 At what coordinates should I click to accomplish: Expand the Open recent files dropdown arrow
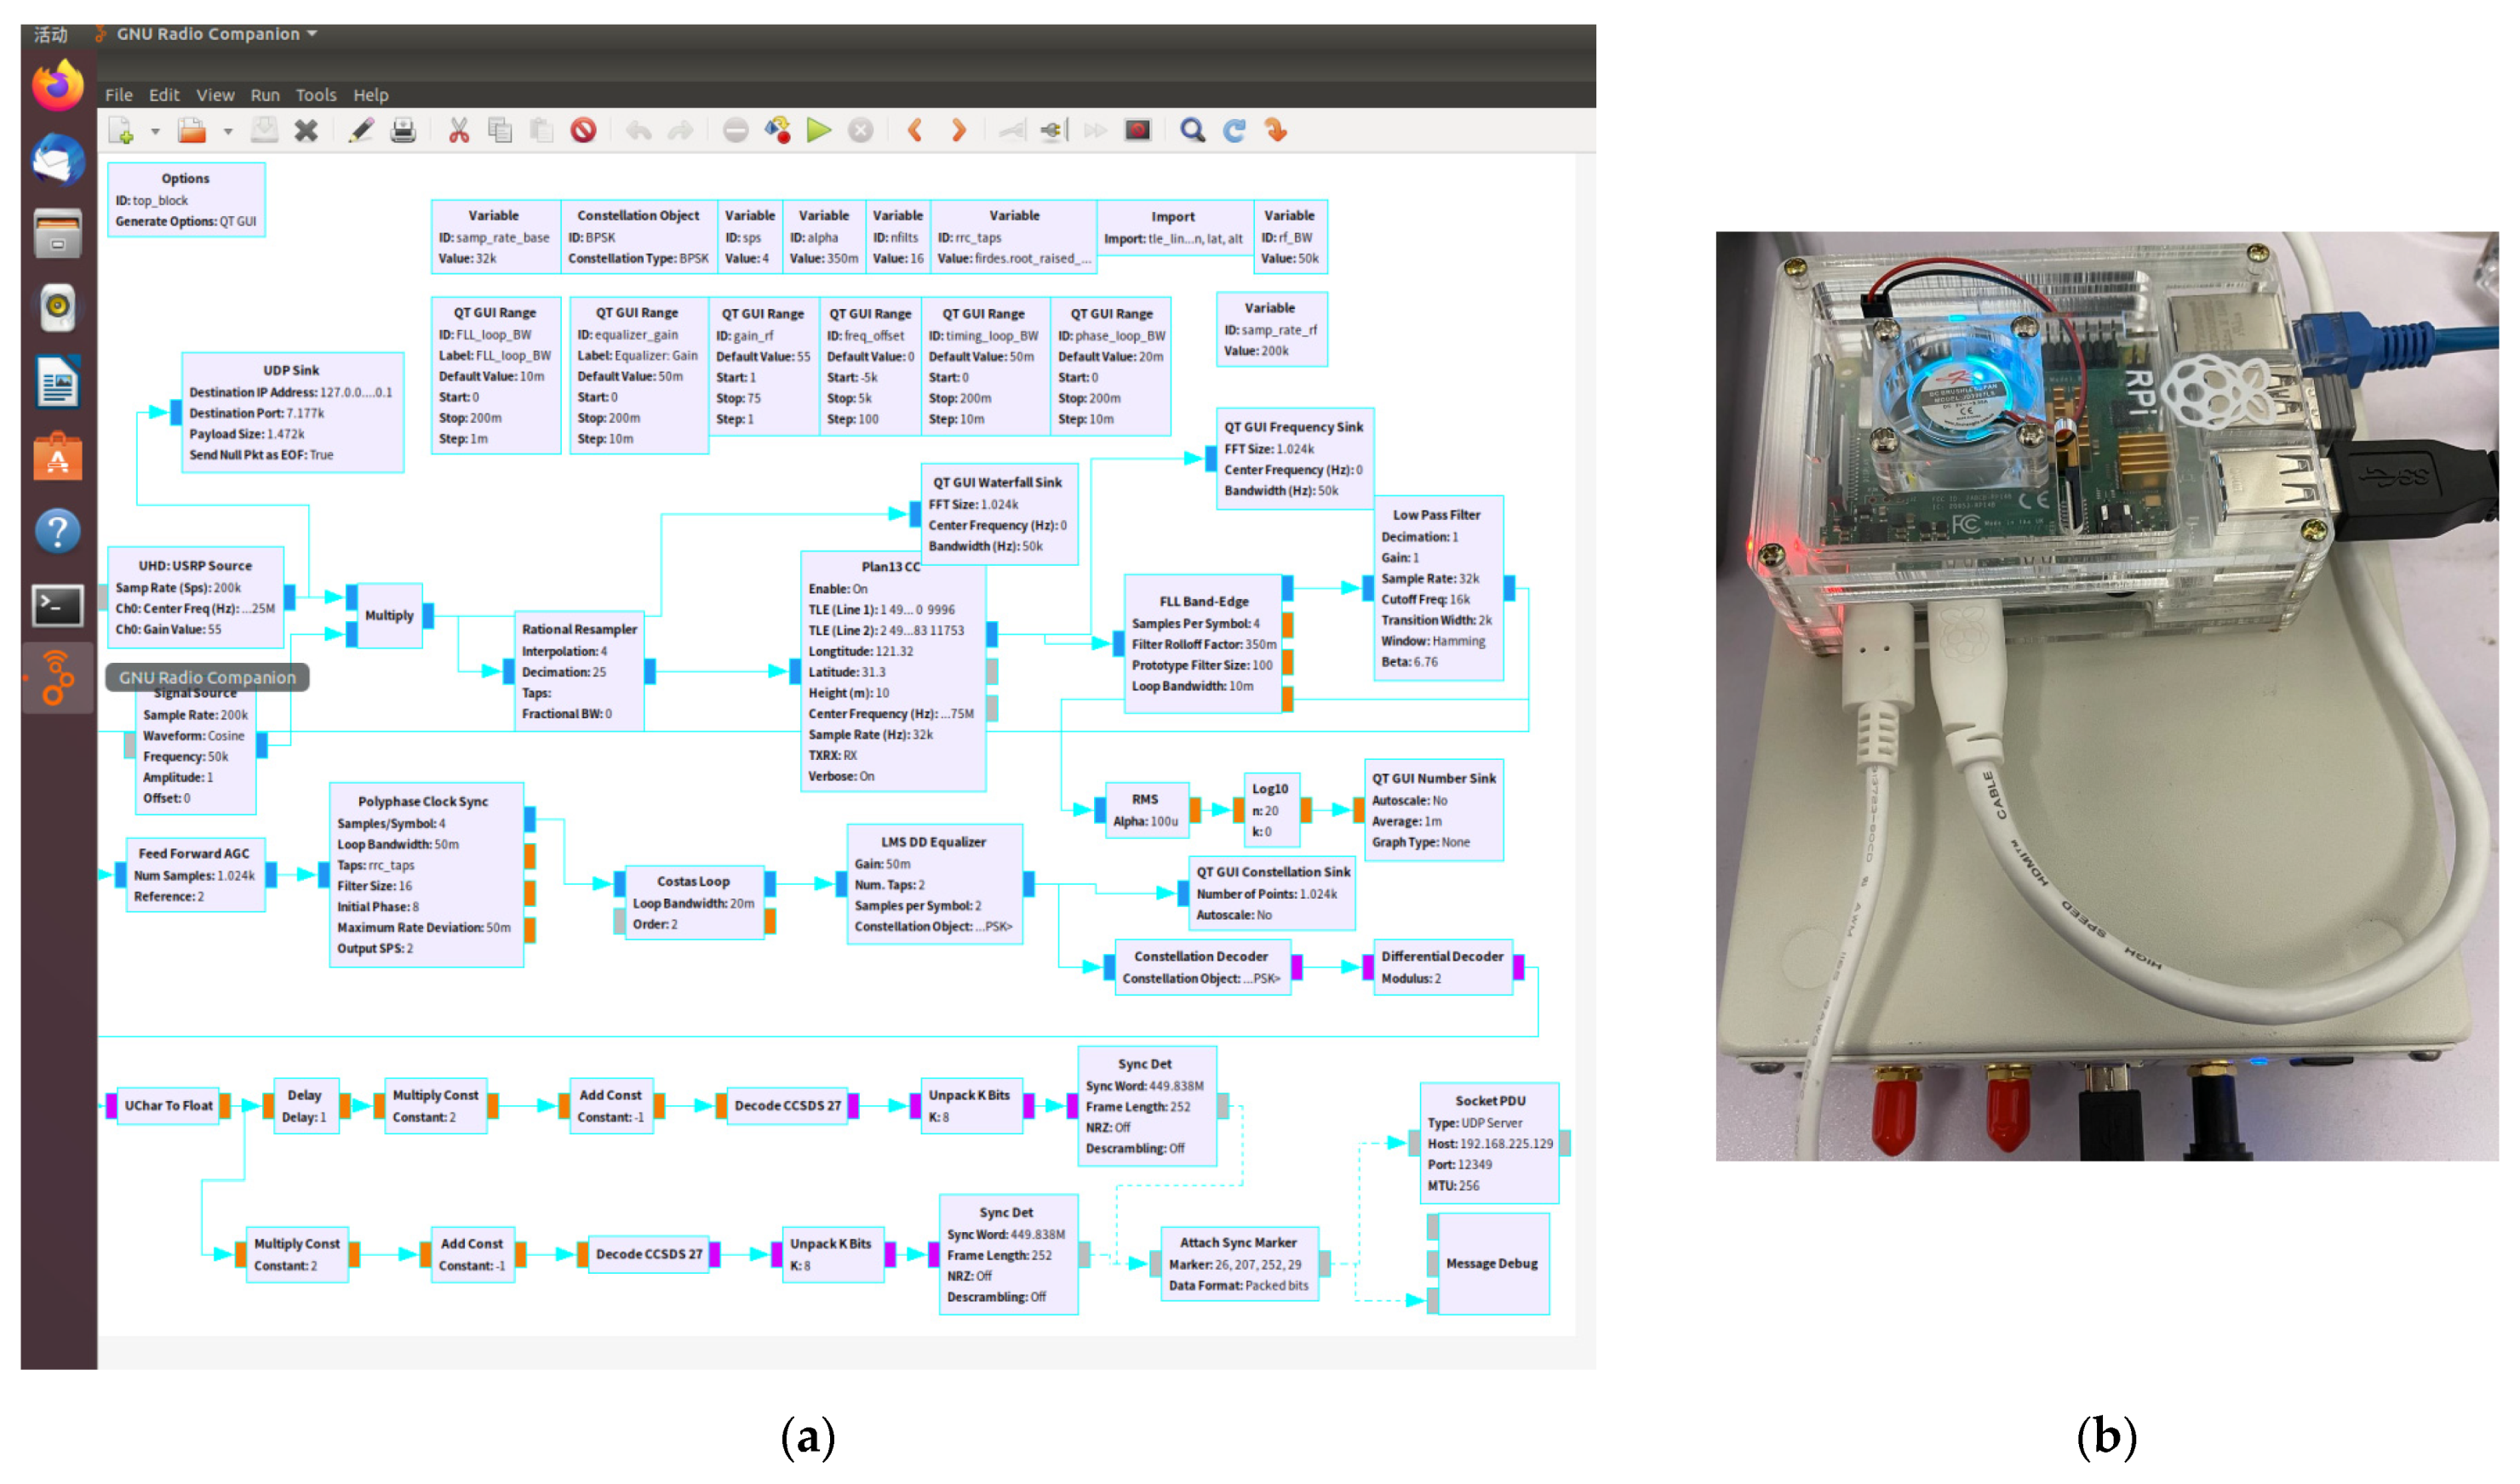tap(228, 132)
